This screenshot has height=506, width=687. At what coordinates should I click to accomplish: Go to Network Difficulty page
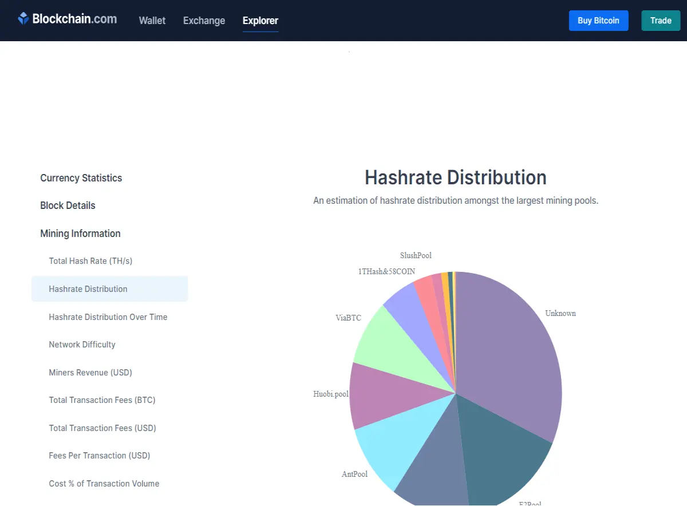click(x=82, y=345)
